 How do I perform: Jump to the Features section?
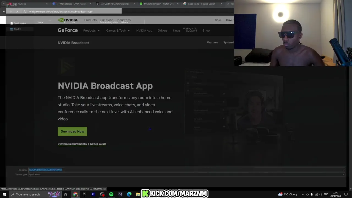coord(212,42)
